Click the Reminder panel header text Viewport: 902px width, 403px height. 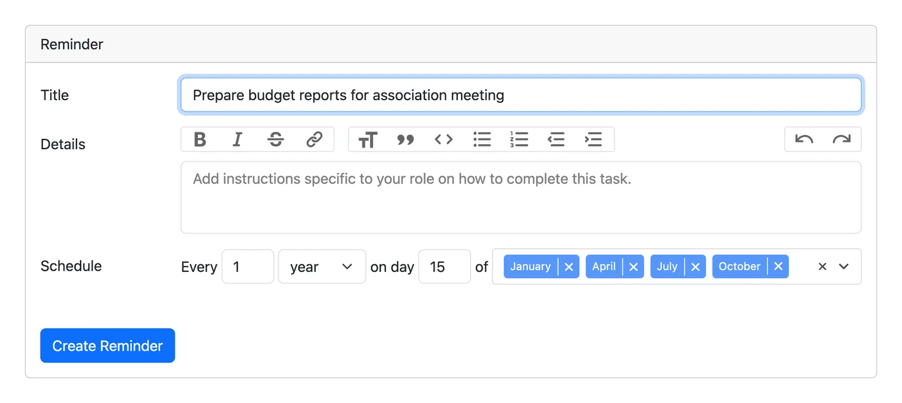[72, 44]
